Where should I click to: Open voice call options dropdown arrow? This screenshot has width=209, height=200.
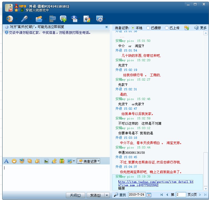point(31,19)
